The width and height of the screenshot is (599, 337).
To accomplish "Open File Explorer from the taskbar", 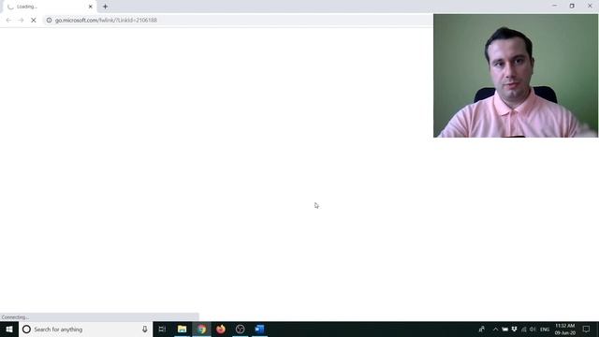I will (x=182, y=330).
